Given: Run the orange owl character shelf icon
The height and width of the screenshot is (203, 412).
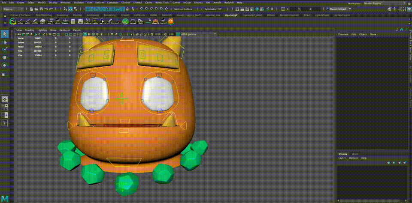Looking at the screenshot, I should pyautogui.click(x=171, y=21).
